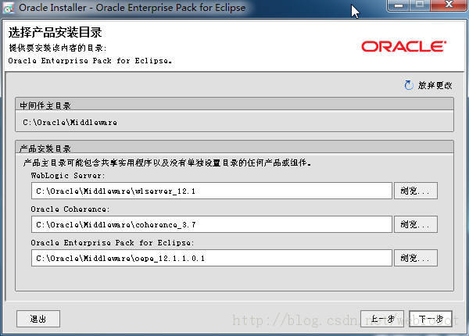
Task: Click the 退出 exit button
Action: pos(38,319)
